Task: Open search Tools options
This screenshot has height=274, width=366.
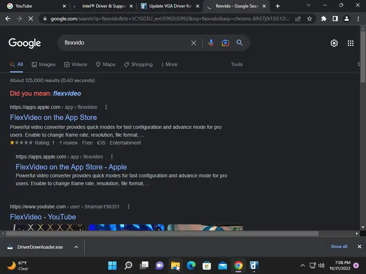Action: (x=237, y=64)
